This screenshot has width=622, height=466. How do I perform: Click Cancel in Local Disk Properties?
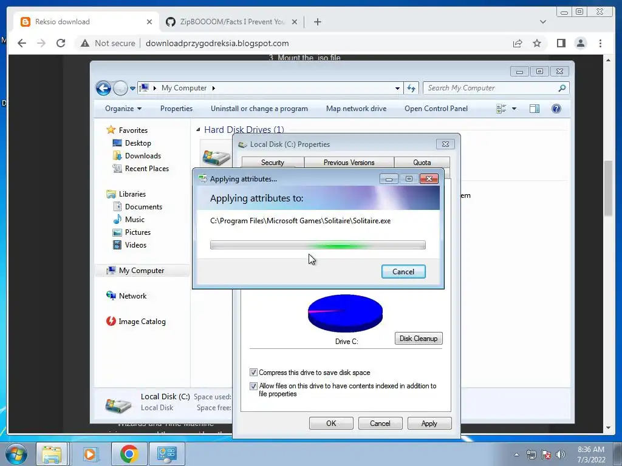pos(380,423)
